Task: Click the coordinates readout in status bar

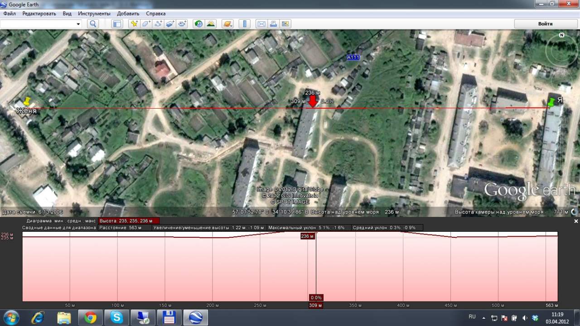Action: [271, 212]
